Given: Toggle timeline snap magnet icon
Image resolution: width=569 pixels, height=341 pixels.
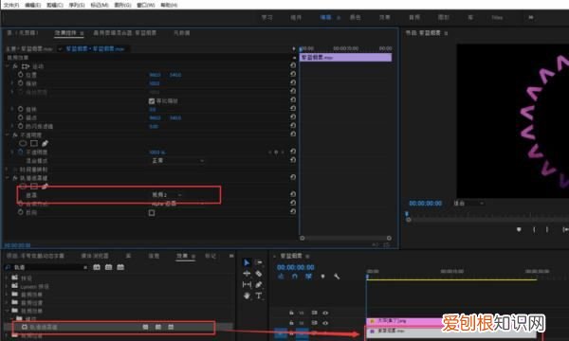Looking at the screenshot, I should pyautogui.click(x=295, y=277).
